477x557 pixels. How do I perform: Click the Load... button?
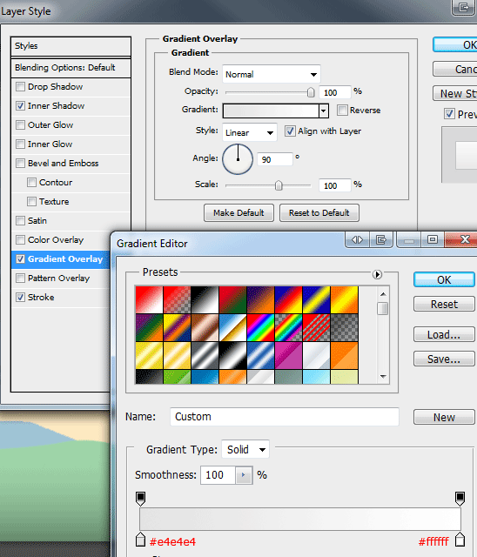[444, 334]
